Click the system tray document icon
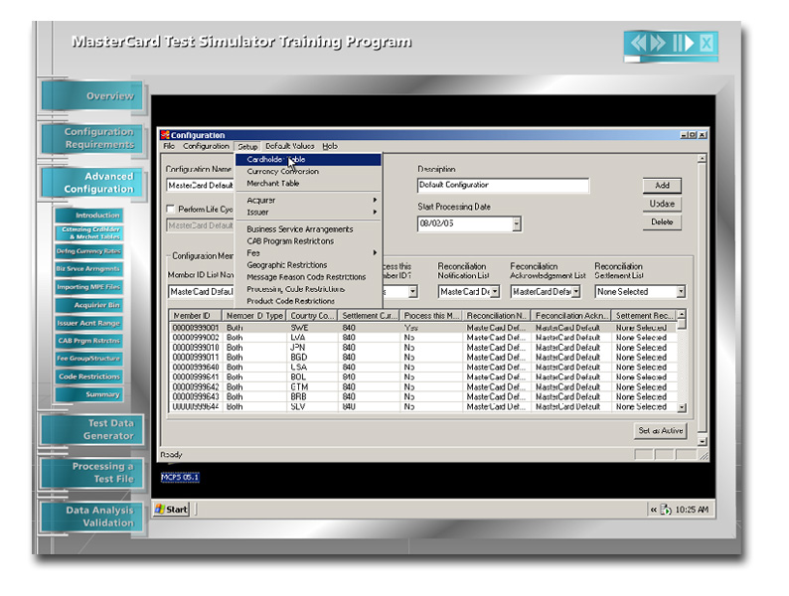The width and height of the screenshot is (789, 596). click(665, 510)
